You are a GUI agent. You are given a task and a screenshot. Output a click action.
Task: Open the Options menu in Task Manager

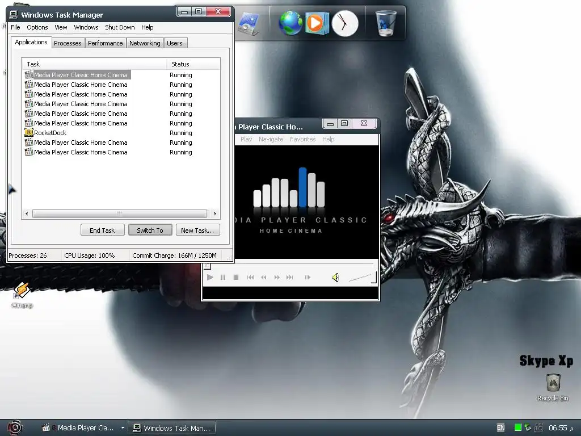37,27
